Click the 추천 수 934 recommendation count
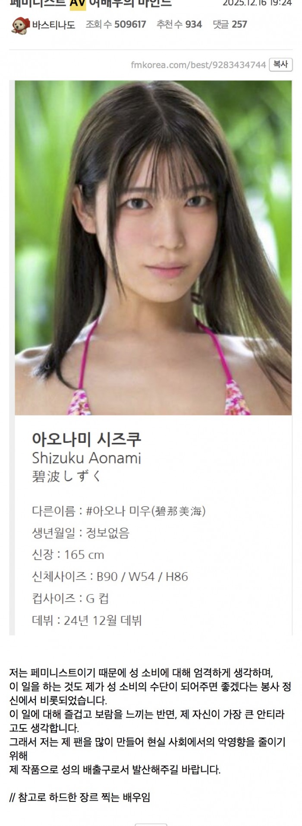The image size is (302, 826). tap(179, 25)
